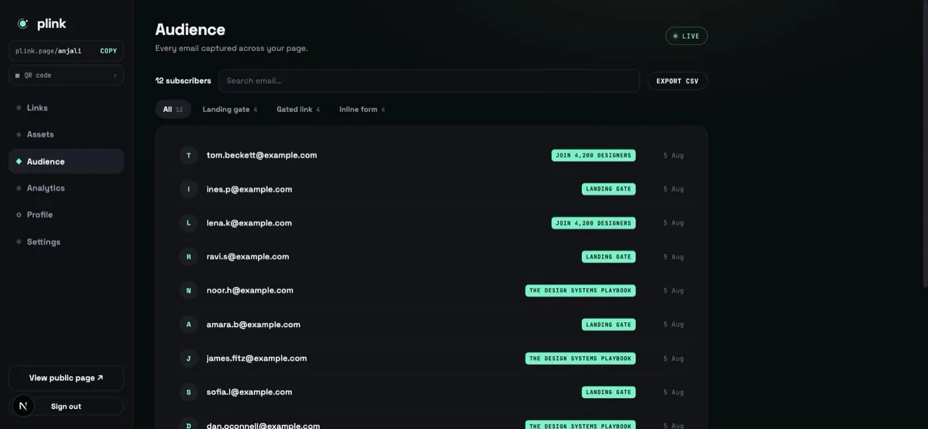Click the round N badge icon
The image size is (928, 429).
tap(23, 406)
